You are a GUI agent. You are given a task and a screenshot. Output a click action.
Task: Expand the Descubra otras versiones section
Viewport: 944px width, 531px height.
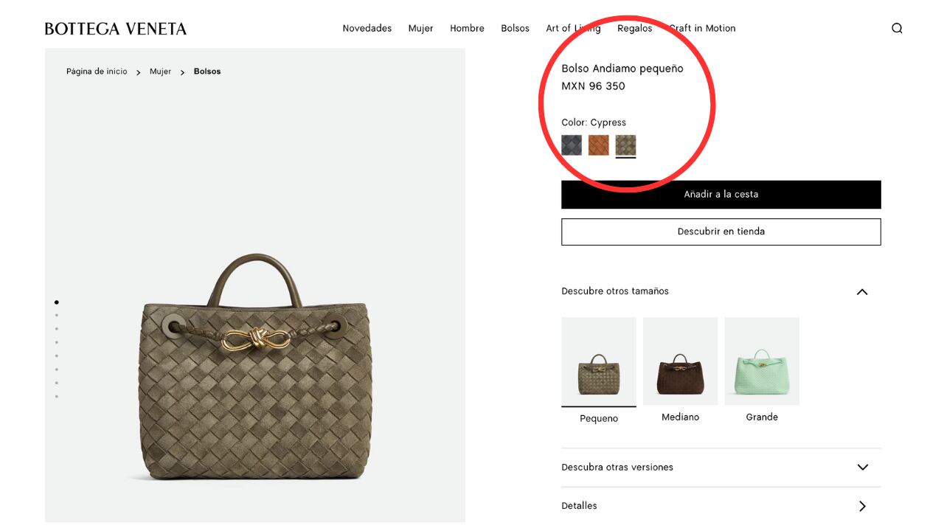coord(862,467)
